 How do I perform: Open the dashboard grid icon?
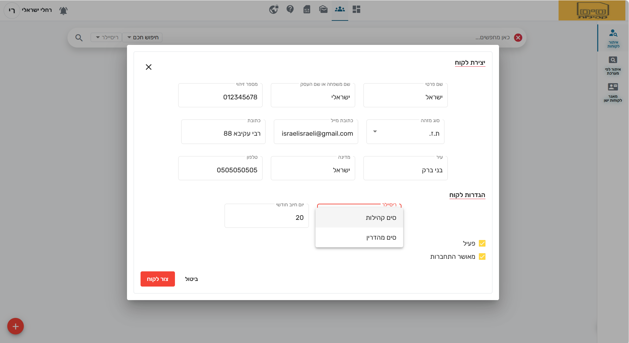coord(356,9)
